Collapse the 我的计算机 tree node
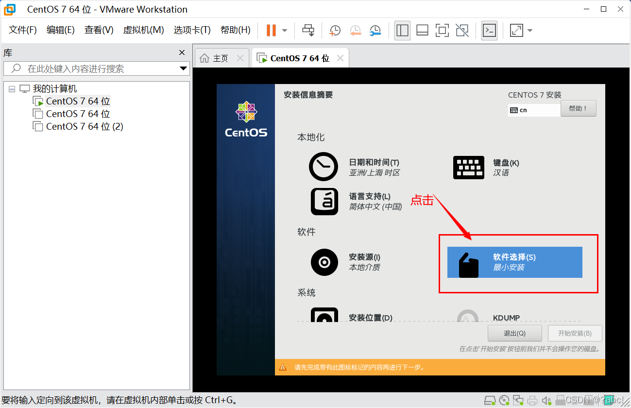Screen dimensions: 631x408 (12, 89)
